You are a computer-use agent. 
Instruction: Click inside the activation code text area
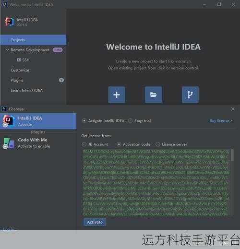pyautogui.click(x=156, y=182)
